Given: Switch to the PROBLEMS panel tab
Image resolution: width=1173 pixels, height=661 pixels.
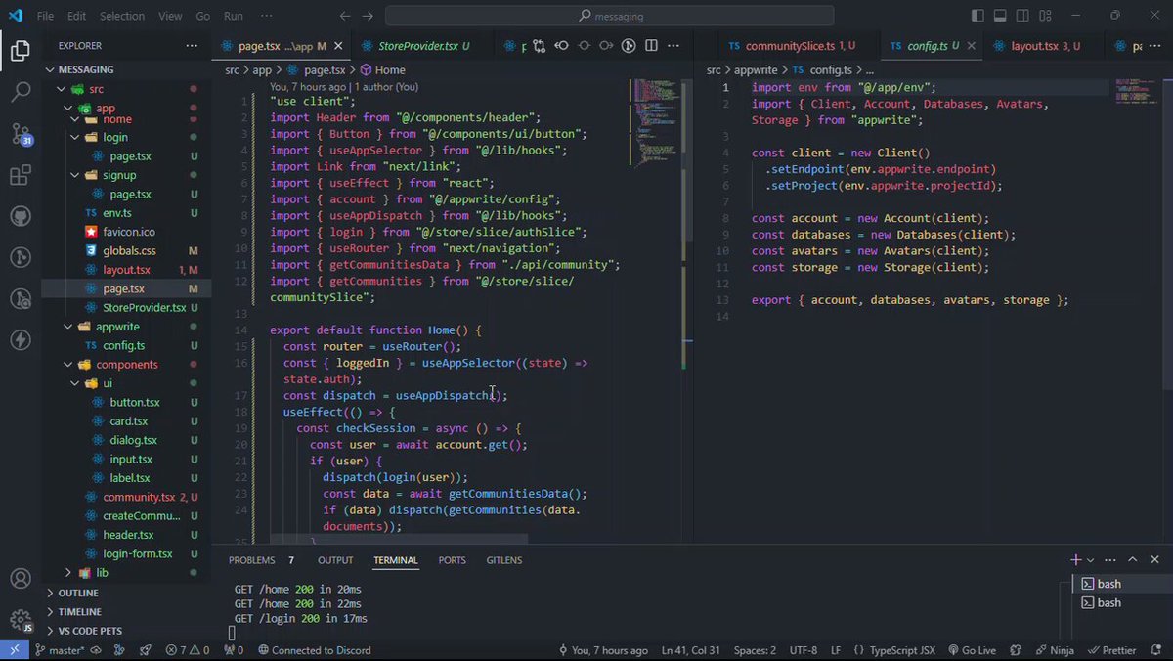Looking at the screenshot, I should 251,560.
